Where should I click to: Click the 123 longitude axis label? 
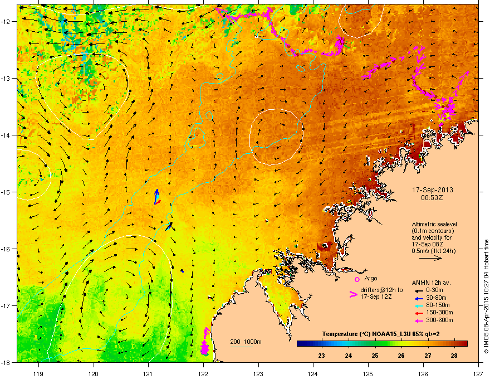258,373
